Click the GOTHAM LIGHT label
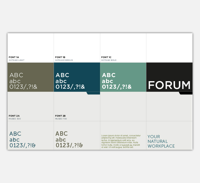Screen dimensions: 200x183 16,60
